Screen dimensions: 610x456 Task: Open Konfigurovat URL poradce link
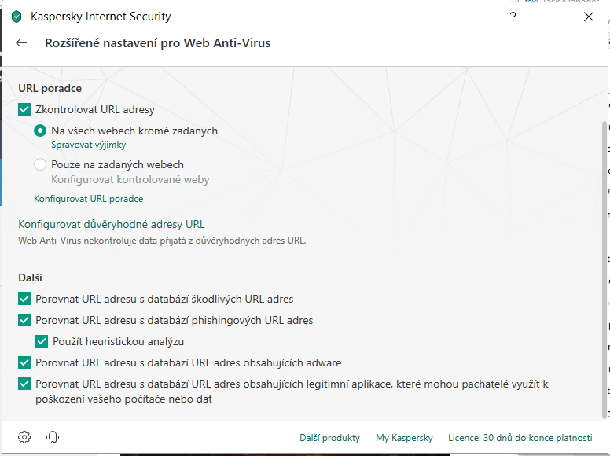click(89, 199)
